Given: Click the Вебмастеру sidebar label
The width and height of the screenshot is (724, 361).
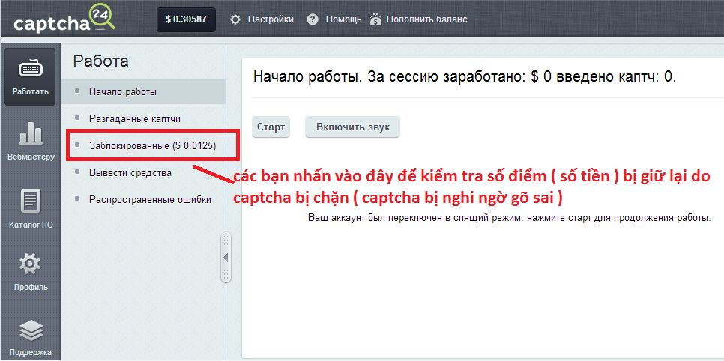Looking at the screenshot, I should pyautogui.click(x=31, y=157).
